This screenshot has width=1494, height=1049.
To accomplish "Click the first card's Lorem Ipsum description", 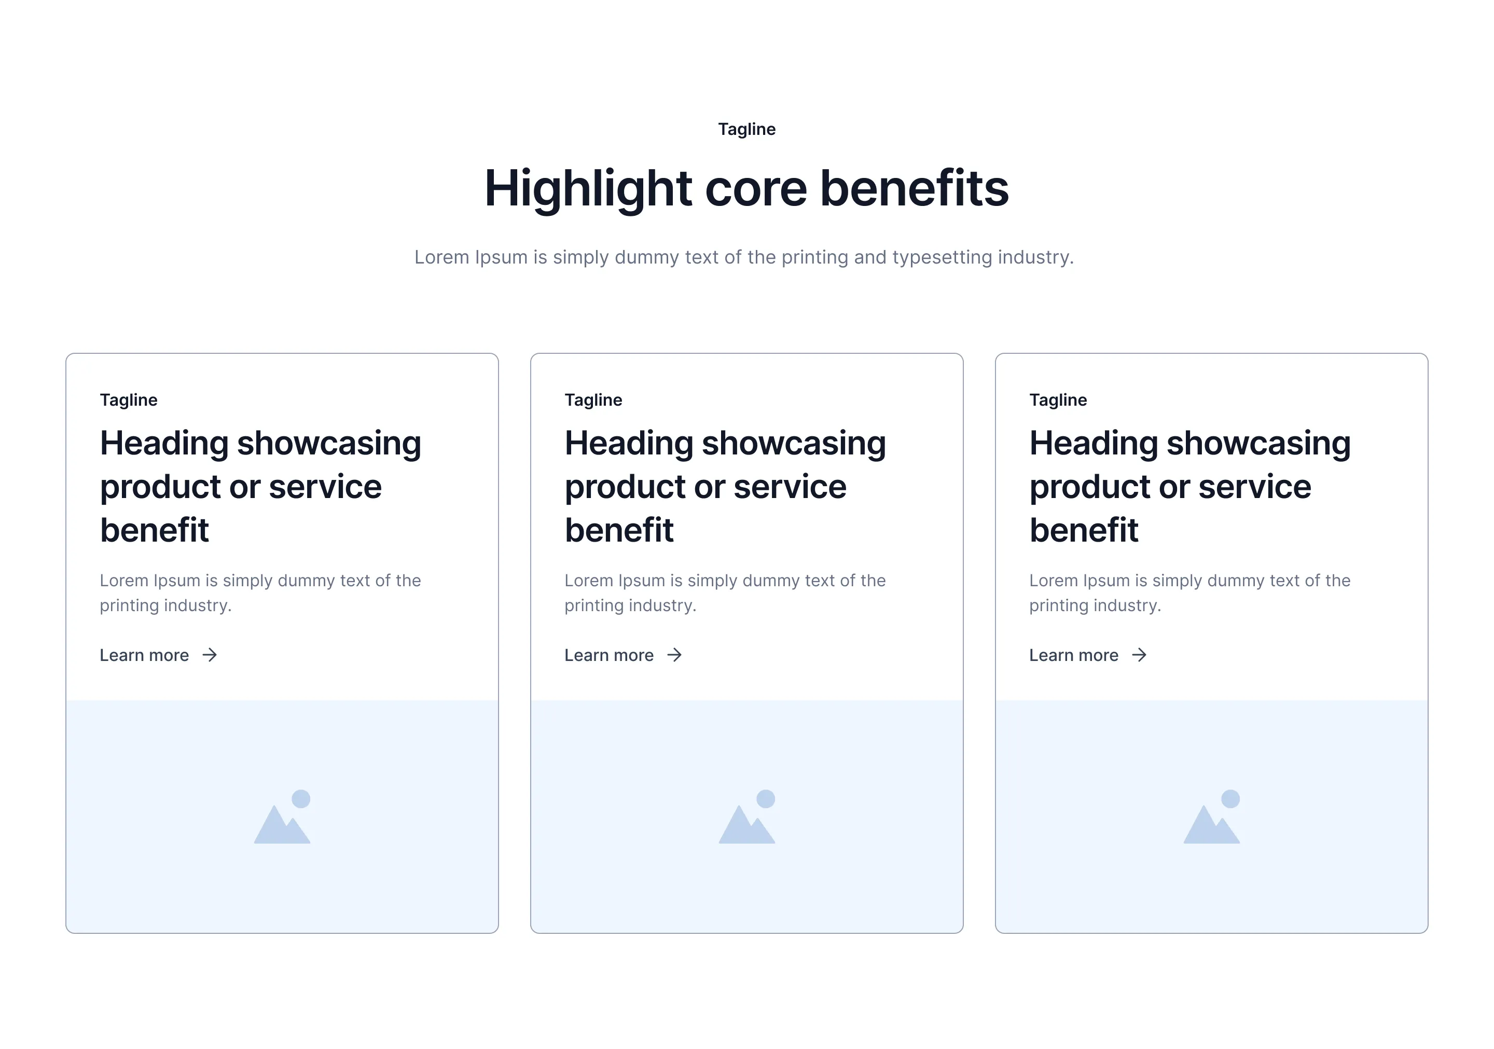I will pyautogui.click(x=260, y=593).
